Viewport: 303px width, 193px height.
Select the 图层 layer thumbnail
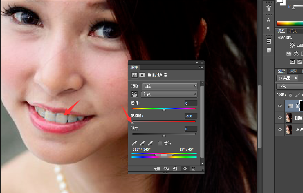click(x=289, y=118)
